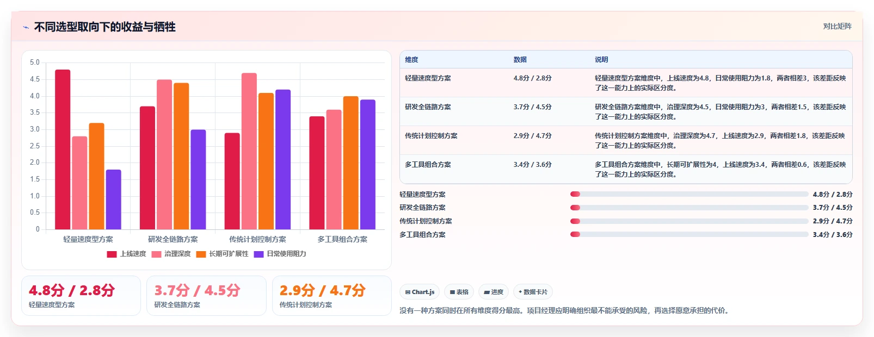Screen dimensions: 874x337
Task: Click the 说明 column header
Action: pyautogui.click(x=601, y=60)
